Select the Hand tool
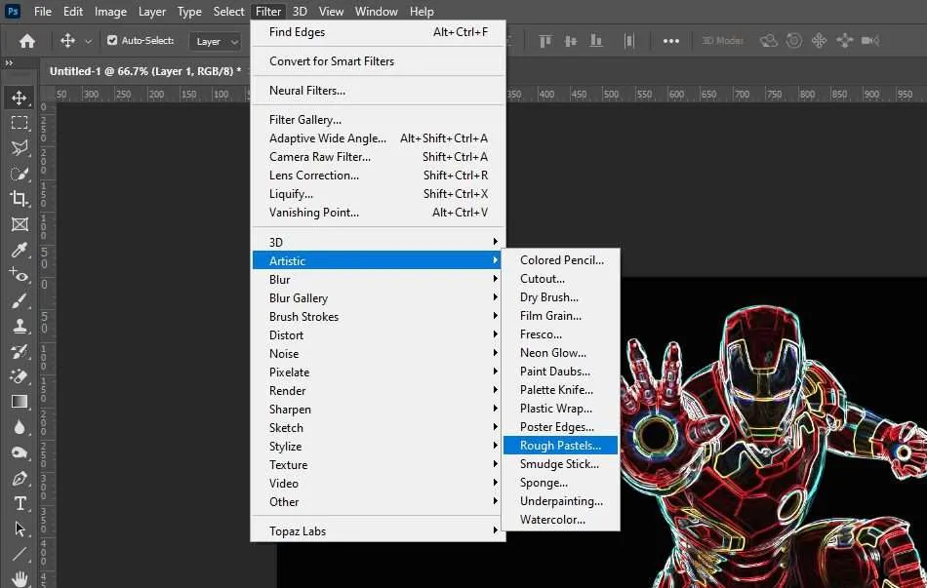927x588 pixels. click(20, 578)
